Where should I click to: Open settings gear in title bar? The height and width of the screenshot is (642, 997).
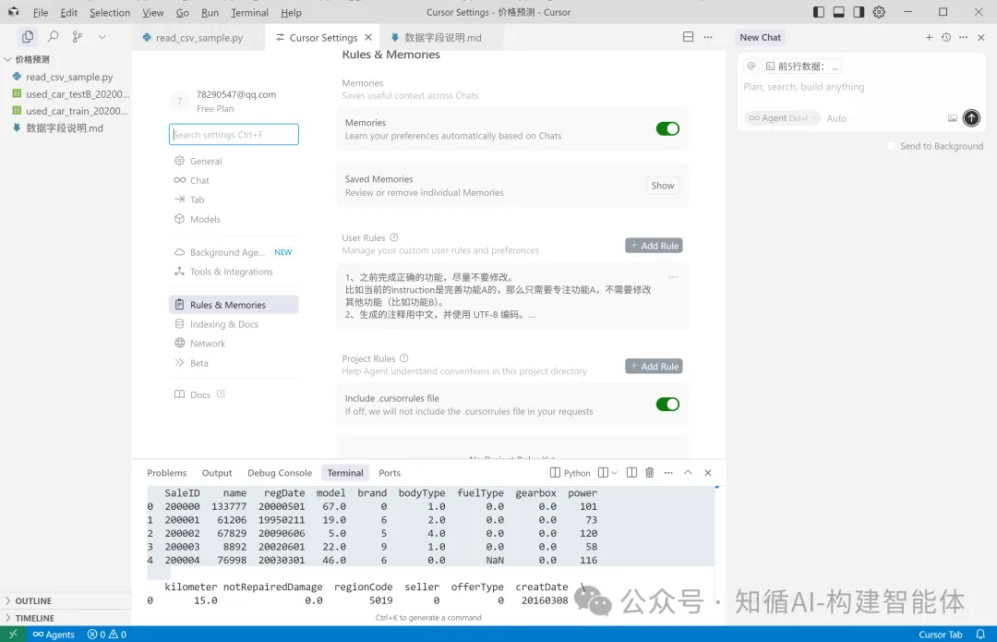click(x=879, y=12)
